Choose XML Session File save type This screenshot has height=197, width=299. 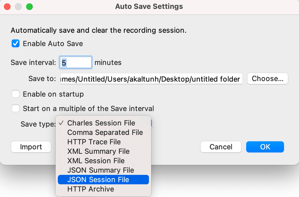[x=96, y=161]
